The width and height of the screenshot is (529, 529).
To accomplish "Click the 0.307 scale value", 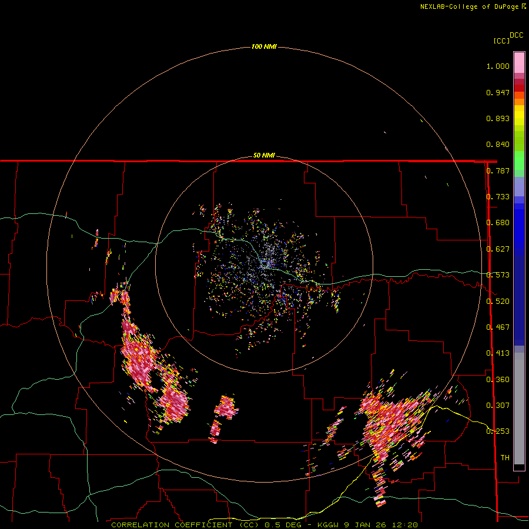I will (x=498, y=406).
